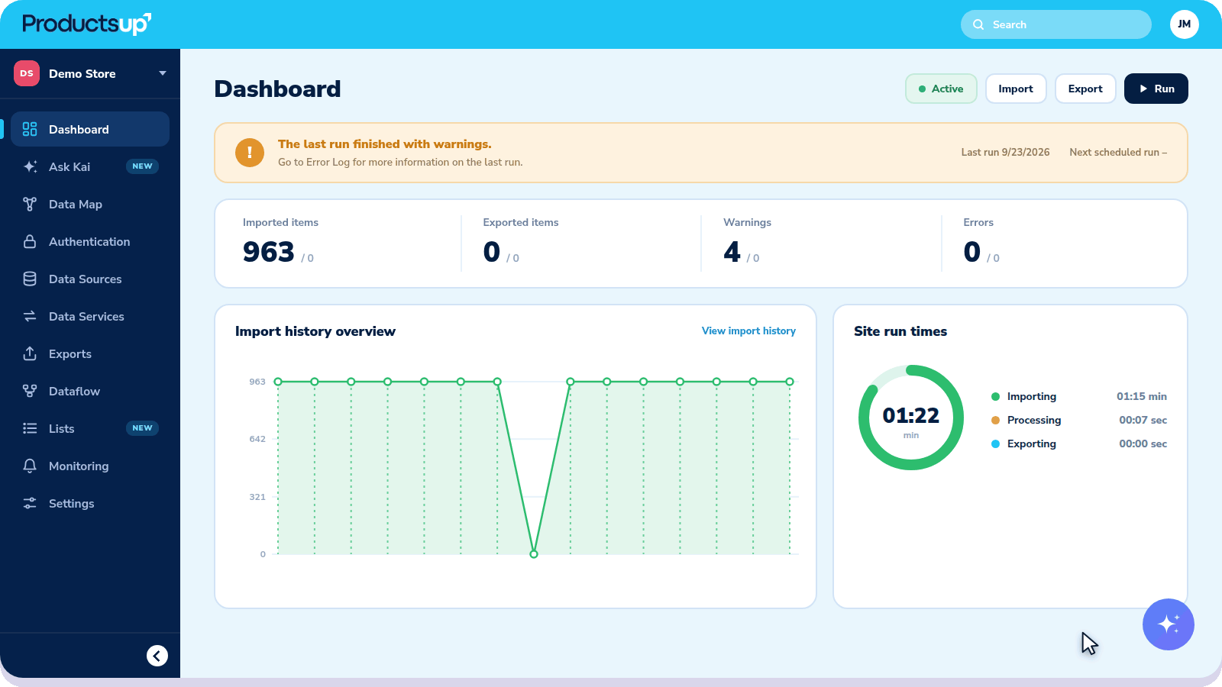This screenshot has height=687, width=1222.
Task: Click the Run button
Action: pos(1156,89)
